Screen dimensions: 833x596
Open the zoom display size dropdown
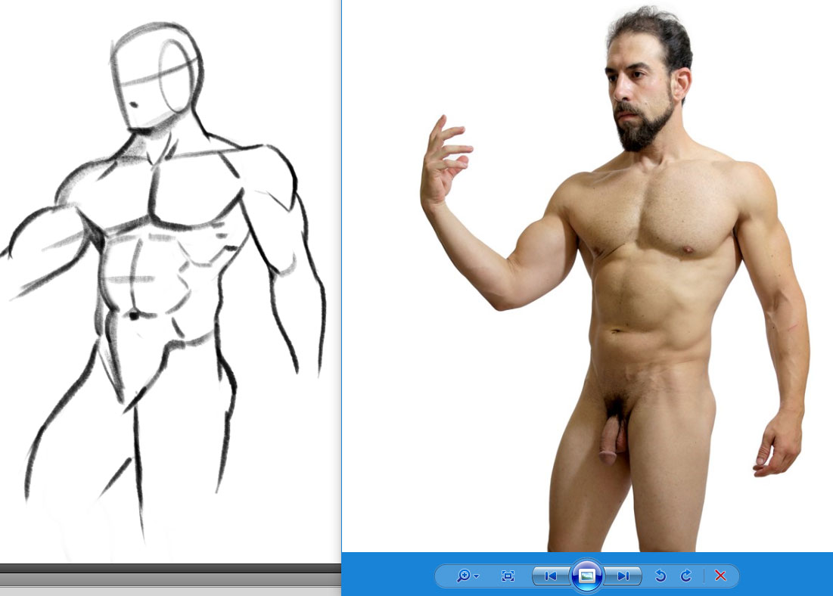tap(467, 576)
